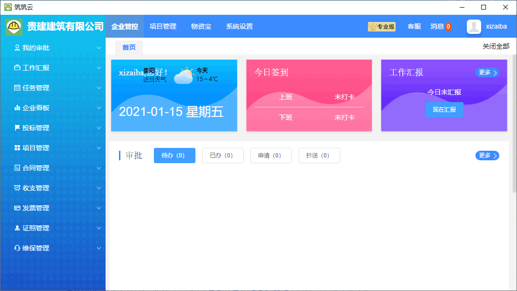This screenshot has height=291, width=517.
Task: Click the 投标管理 flag icon
Action: [17, 128]
